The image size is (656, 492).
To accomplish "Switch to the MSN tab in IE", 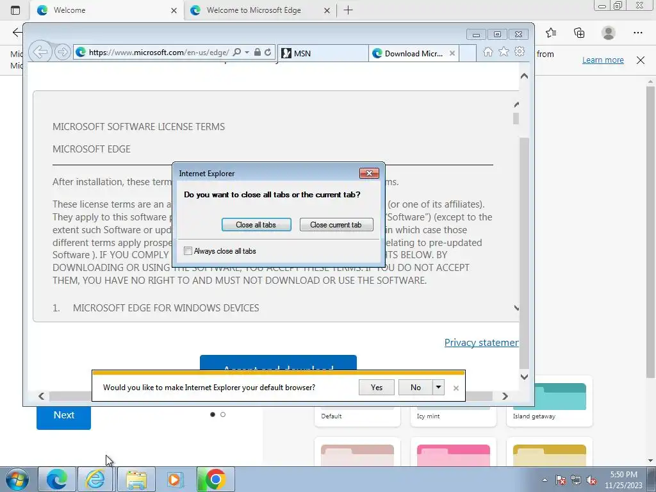I will tap(323, 53).
